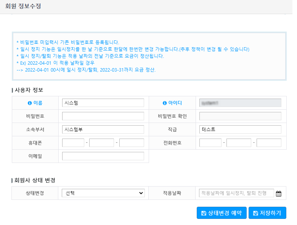The width and height of the screenshot is (297, 225).
Task: Focus the 적용날짜 date text field
Action: (x=236, y=193)
